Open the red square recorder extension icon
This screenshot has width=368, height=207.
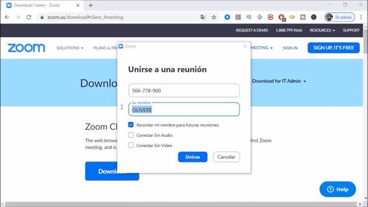point(270,17)
